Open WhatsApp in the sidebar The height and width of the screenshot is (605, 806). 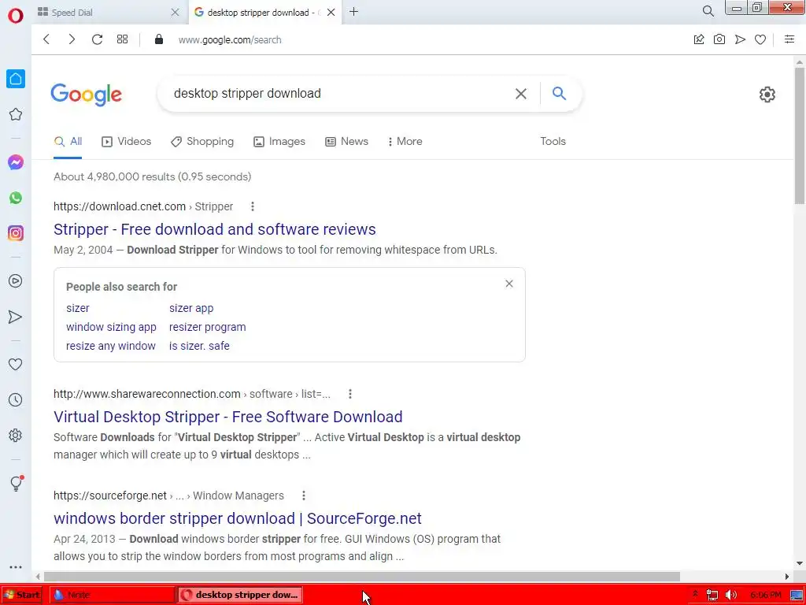(x=16, y=198)
